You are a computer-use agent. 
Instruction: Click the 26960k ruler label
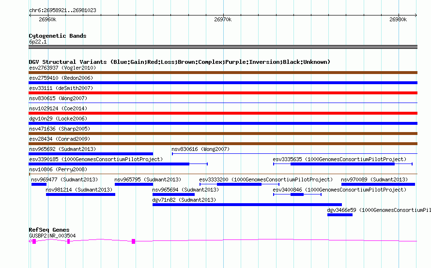coord(47,19)
